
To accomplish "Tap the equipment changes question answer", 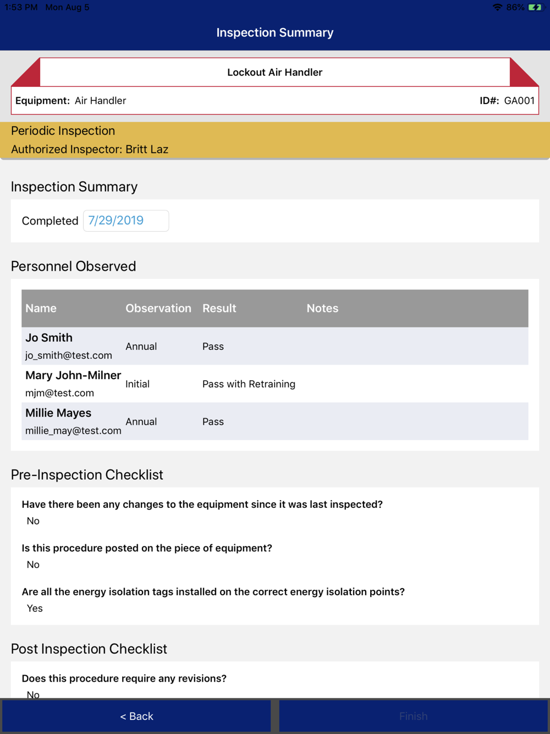I will 33,521.
